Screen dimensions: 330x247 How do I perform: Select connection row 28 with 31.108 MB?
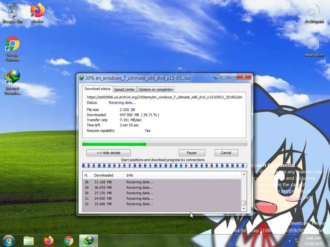pyautogui.click(x=162, y=182)
